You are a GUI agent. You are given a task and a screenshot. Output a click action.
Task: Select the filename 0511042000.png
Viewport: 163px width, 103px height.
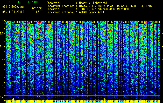point(13,7)
